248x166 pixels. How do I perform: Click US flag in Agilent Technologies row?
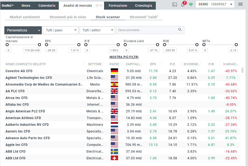(114, 78)
